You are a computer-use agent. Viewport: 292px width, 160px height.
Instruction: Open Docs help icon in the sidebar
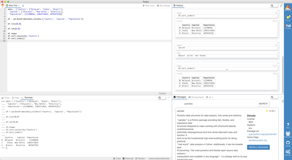pos(288,125)
